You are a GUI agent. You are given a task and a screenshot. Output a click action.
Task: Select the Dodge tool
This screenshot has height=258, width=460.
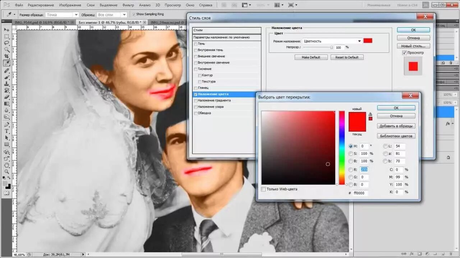(6, 117)
